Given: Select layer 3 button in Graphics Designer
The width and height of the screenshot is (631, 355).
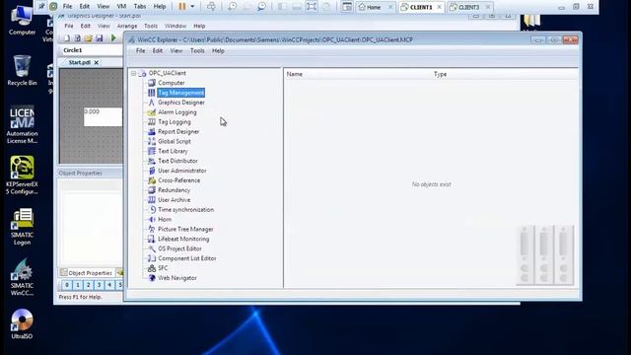Looking at the screenshot, I should click(x=99, y=285).
